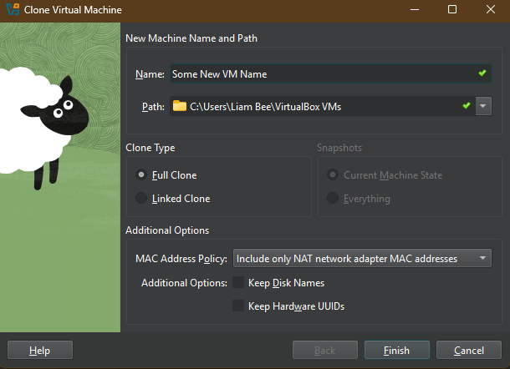Click the folder icon in Path field
Image resolution: width=510 pixels, height=369 pixels.
(x=180, y=106)
